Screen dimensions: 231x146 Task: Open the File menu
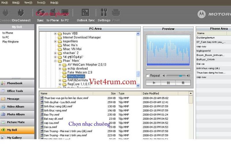(5, 3)
